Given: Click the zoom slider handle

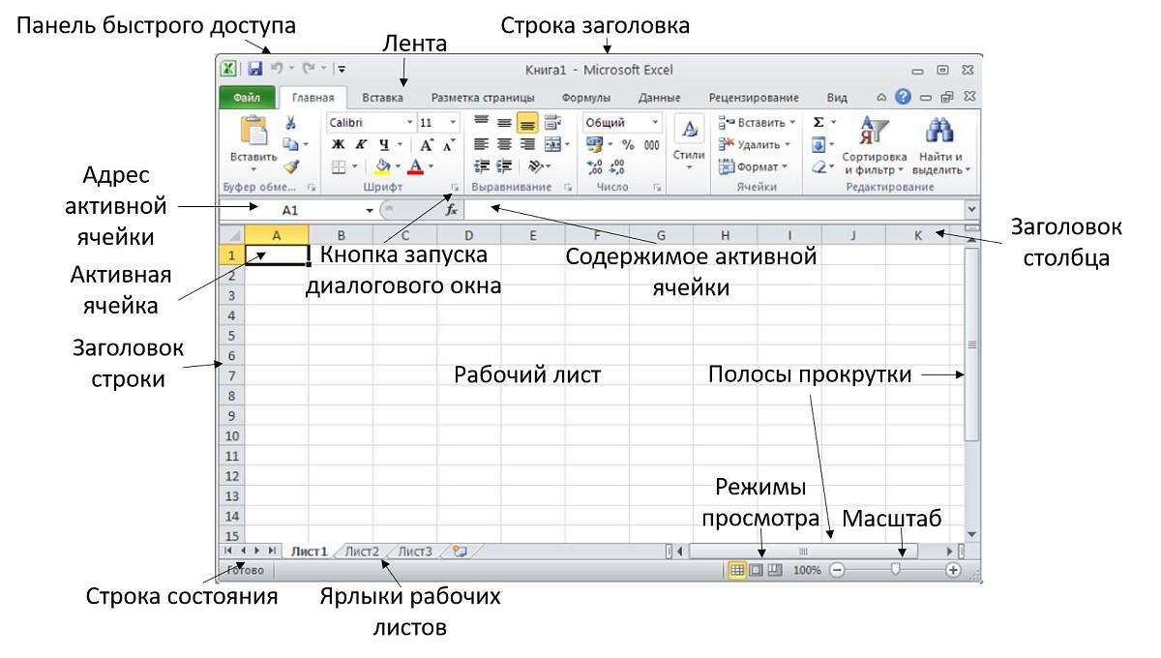Looking at the screenshot, I should point(895,571).
